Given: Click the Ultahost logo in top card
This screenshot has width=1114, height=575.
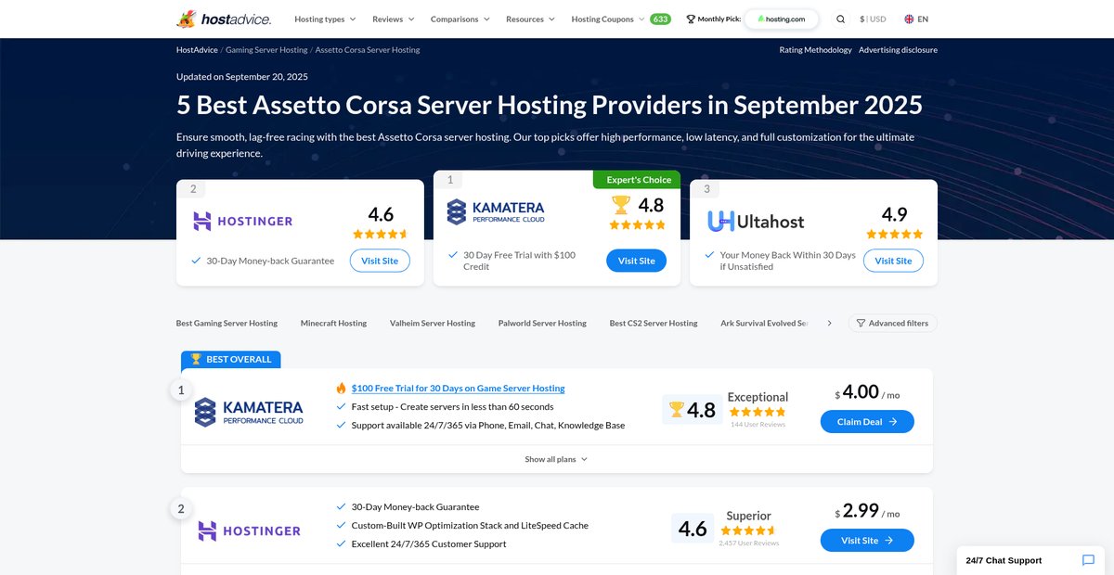Looking at the screenshot, I should [x=756, y=221].
